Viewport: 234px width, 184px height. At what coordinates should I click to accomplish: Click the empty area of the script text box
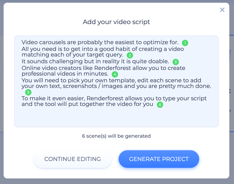[x=116, y=117]
